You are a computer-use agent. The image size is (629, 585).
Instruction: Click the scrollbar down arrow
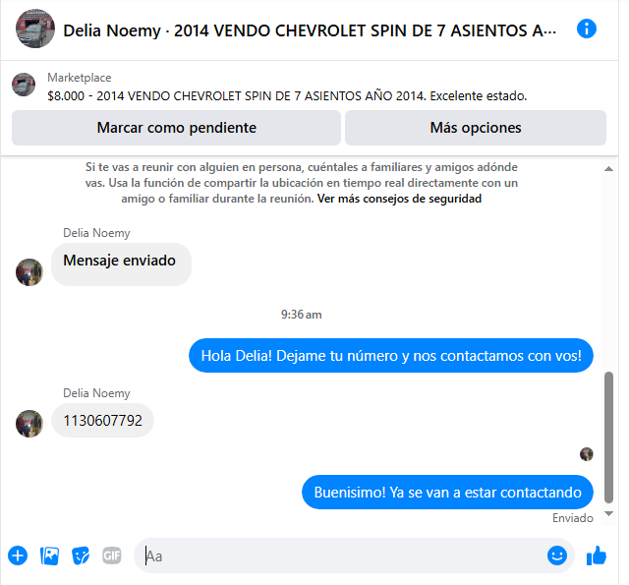[x=608, y=513]
